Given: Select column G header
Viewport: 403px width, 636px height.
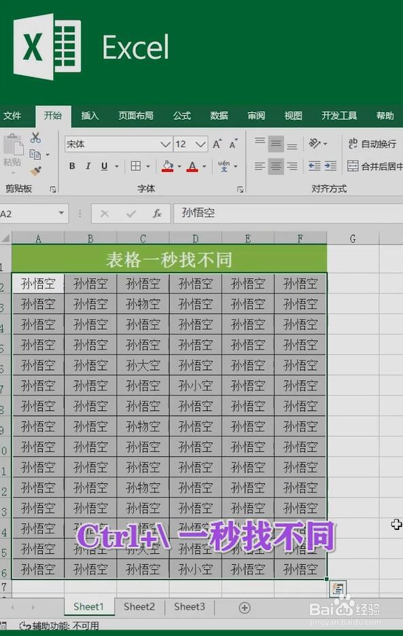Looking at the screenshot, I should [x=353, y=239].
